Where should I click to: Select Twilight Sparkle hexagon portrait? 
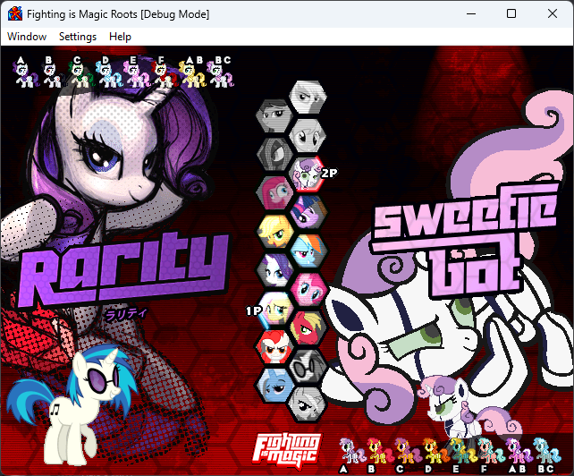tap(308, 212)
